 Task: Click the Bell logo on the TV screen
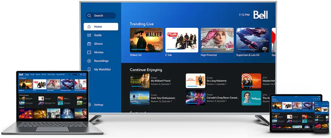pyautogui.click(x=260, y=15)
